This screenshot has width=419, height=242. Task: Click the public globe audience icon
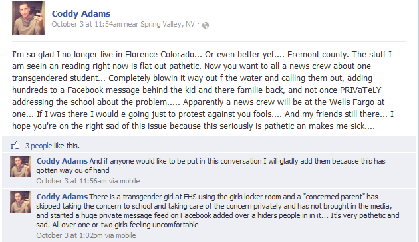pyautogui.click(x=206, y=25)
